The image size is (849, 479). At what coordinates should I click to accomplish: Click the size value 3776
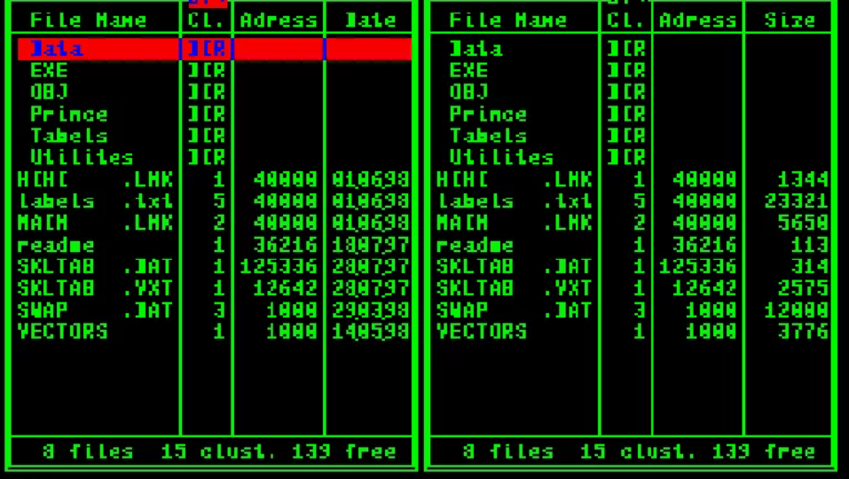point(803,331)
